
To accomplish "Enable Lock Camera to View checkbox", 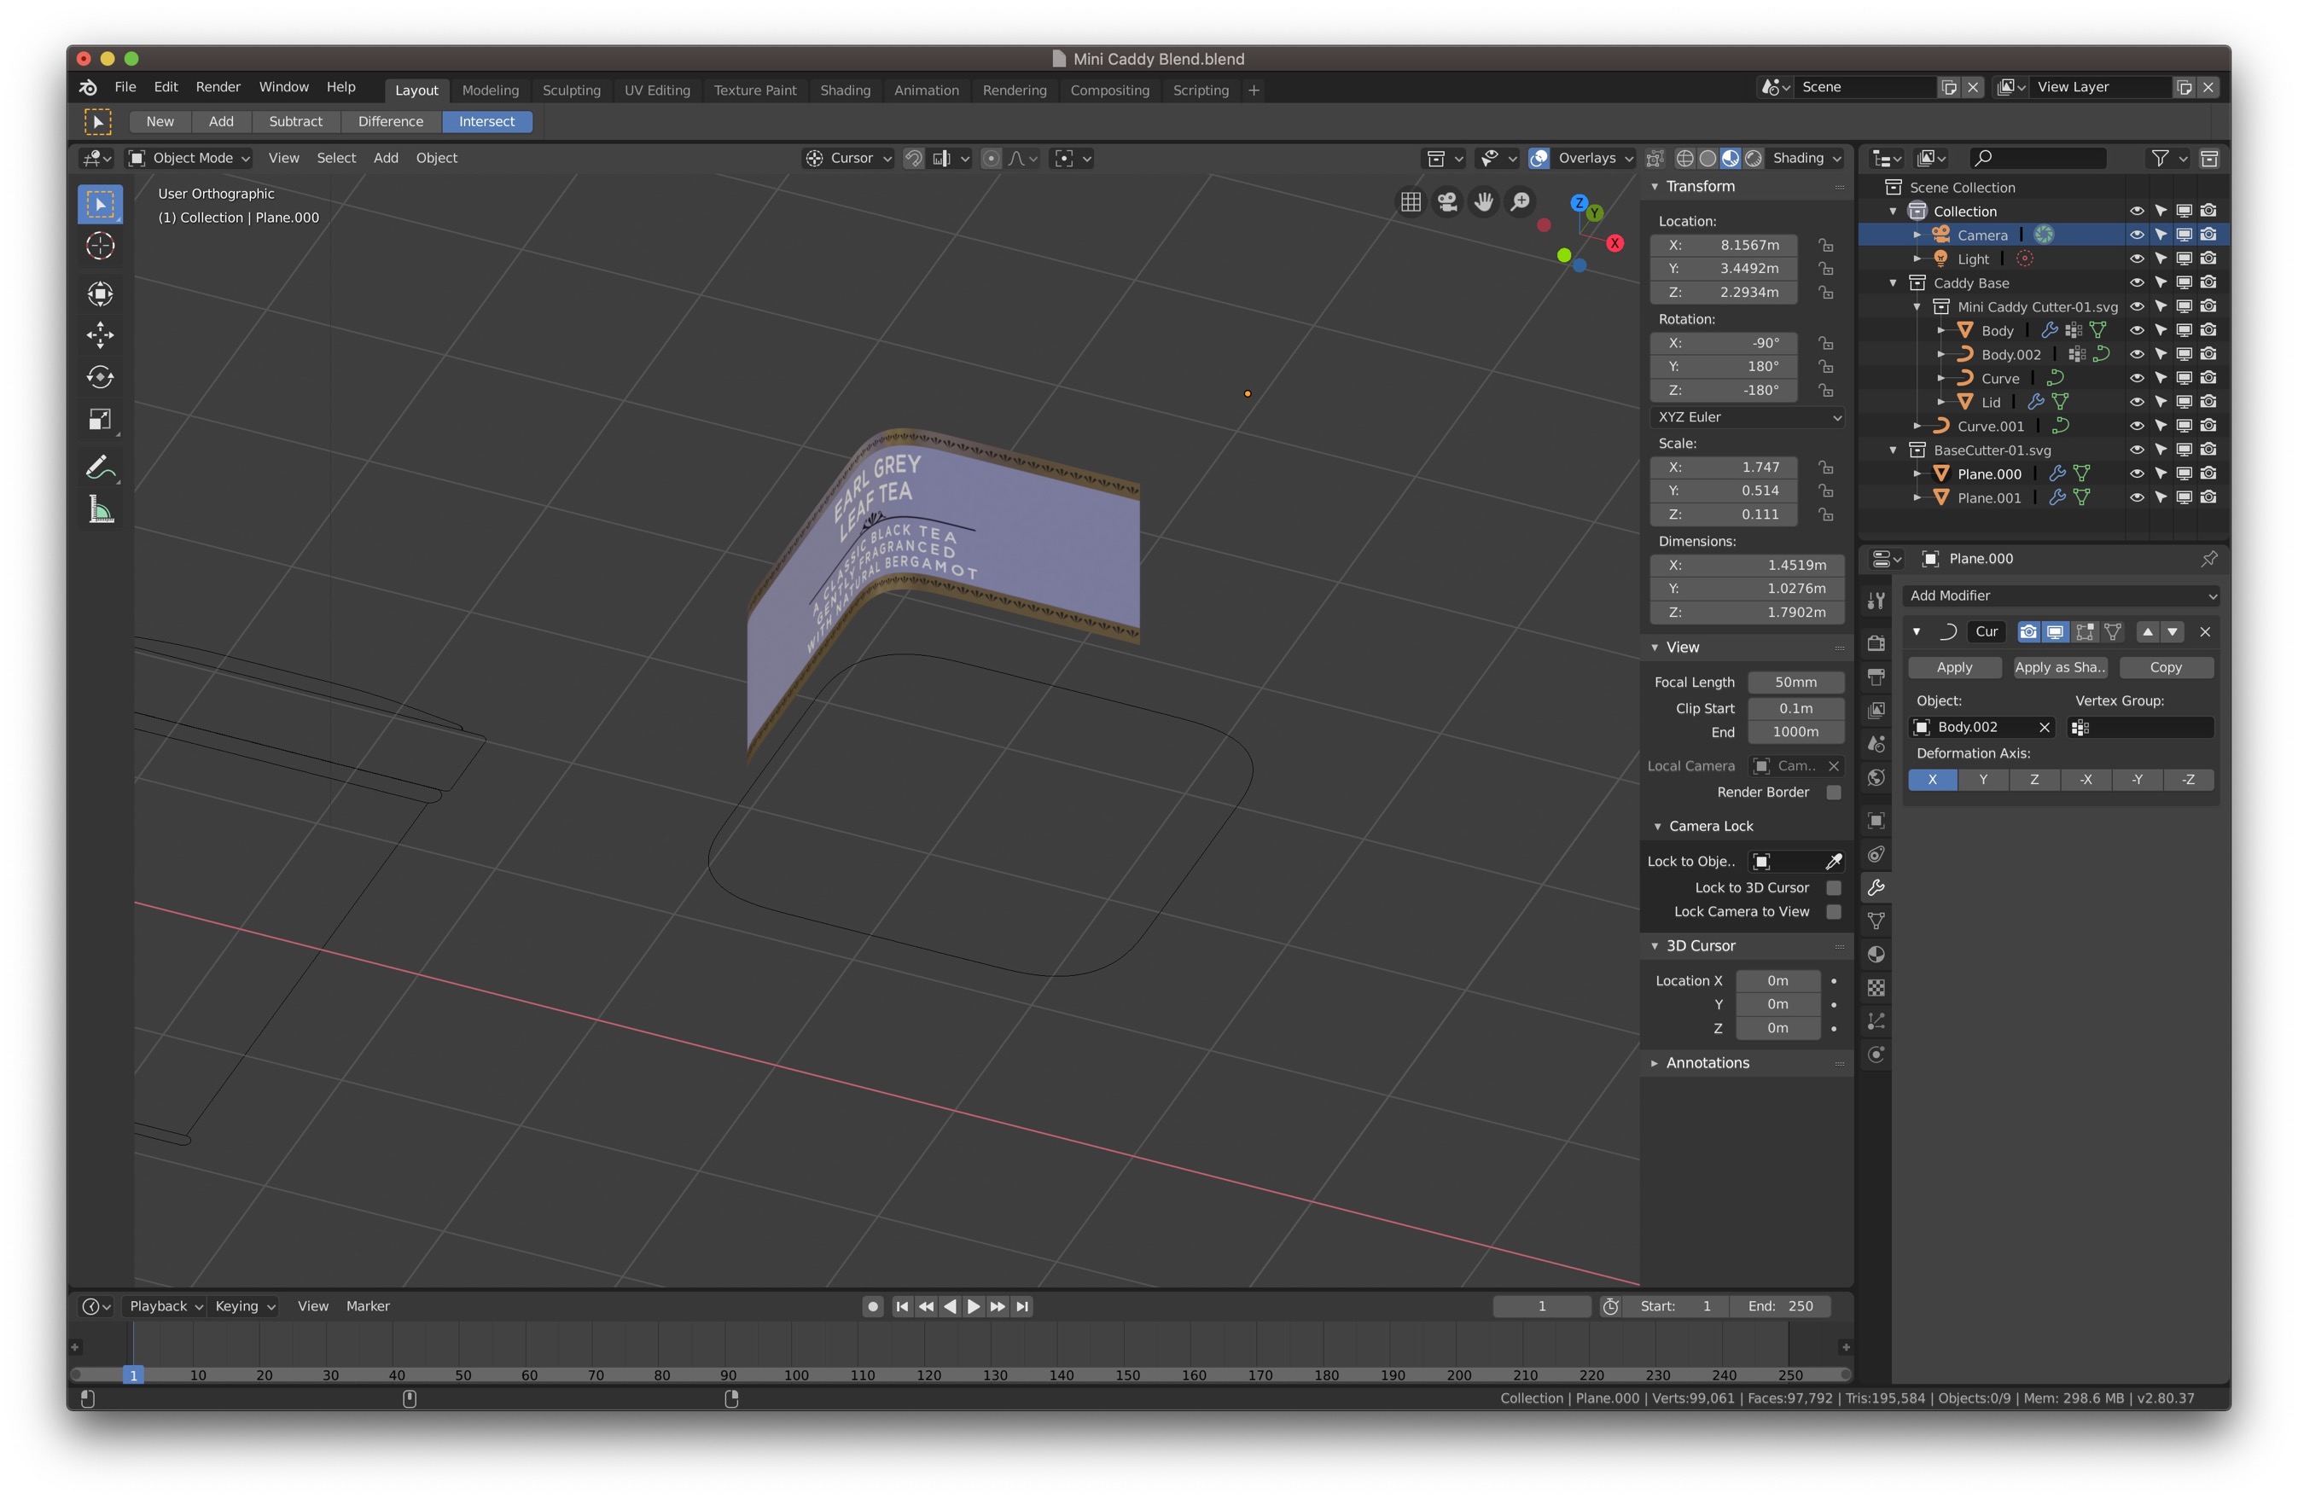I will (1835, 911).
